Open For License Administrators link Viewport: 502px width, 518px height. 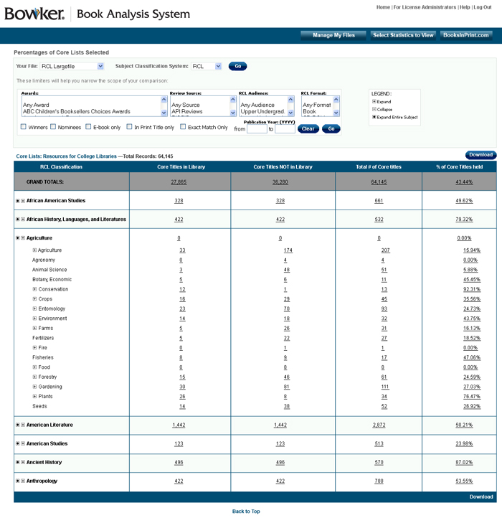[425, 7]
